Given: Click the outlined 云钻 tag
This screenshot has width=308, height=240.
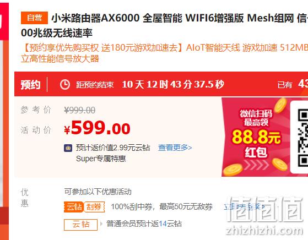Looking at the screenshot, I should 81,225.
